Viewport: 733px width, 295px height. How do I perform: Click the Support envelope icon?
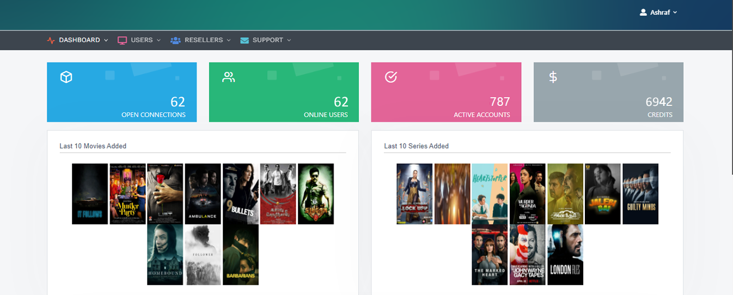(x=245, y=40)
